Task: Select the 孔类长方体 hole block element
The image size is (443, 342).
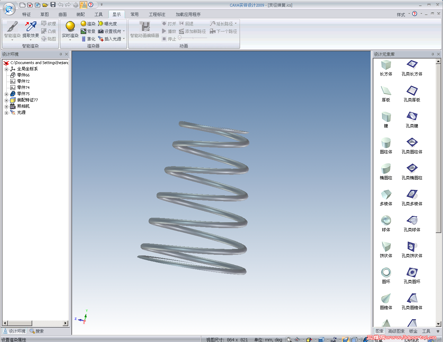Action: pos(412,68)
